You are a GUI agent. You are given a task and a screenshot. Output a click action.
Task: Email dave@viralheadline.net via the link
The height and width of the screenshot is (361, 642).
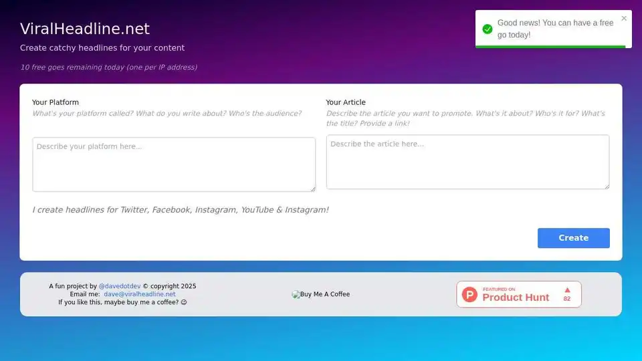pyautogui.click(x=139, y=294)
